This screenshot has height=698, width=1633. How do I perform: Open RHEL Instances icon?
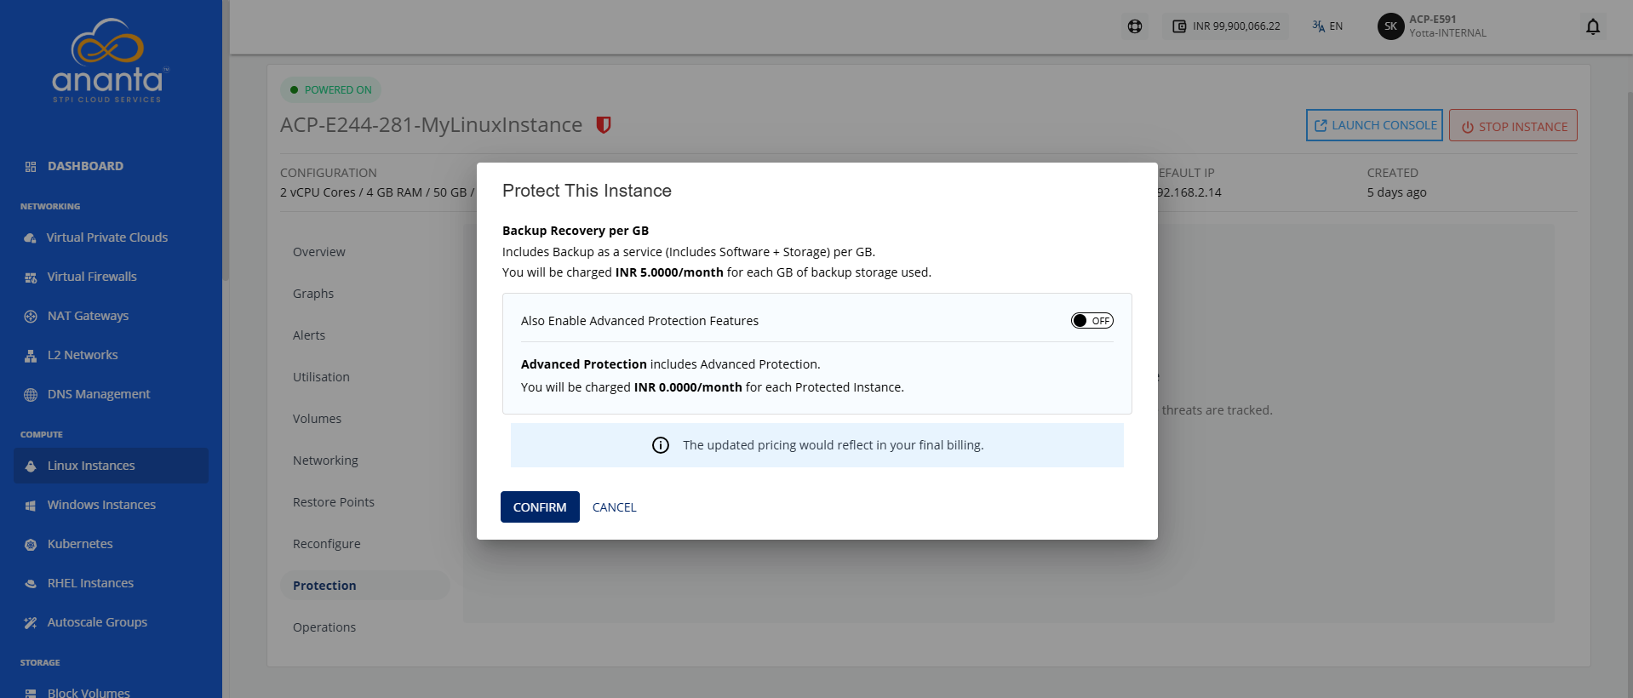31,584
